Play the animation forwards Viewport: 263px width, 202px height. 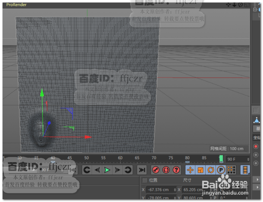coord(107,170)
